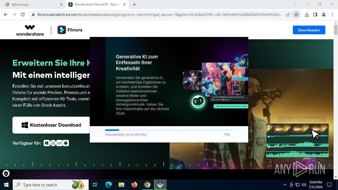The image size is (338, 190).
Task: Select the iOS platform icon
Action: 59,143
